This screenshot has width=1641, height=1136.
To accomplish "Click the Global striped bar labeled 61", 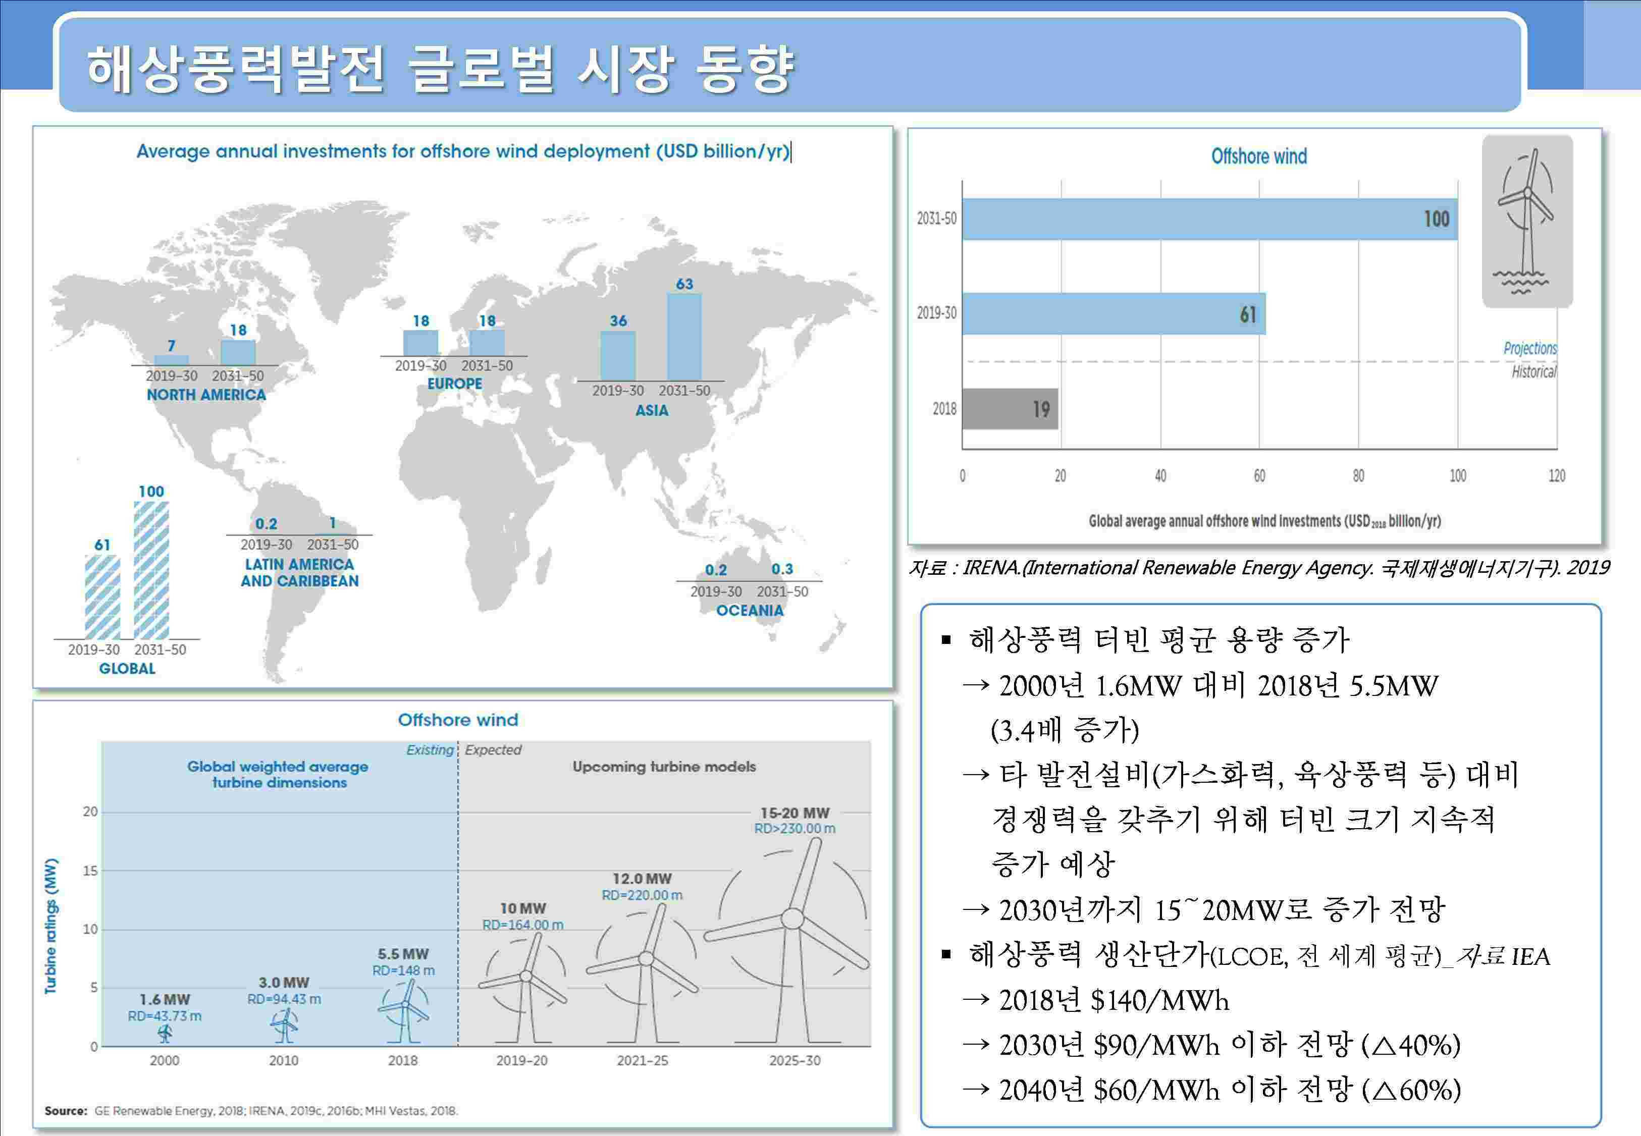I will 102,597.
